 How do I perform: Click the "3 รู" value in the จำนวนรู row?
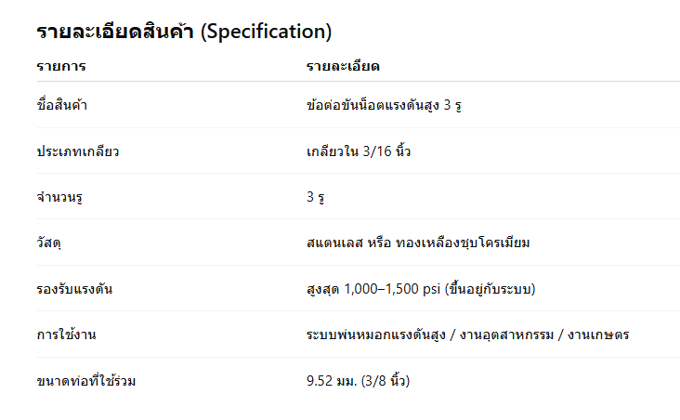316,197
